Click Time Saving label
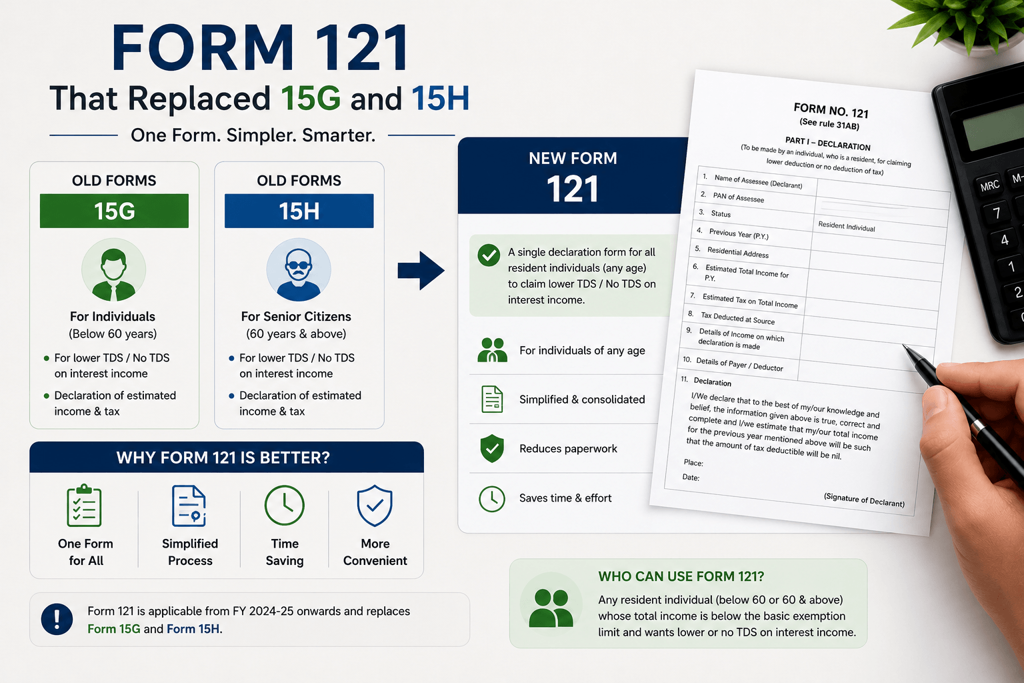This screenshot has width=1024, height=683. (x=285, y=552)
